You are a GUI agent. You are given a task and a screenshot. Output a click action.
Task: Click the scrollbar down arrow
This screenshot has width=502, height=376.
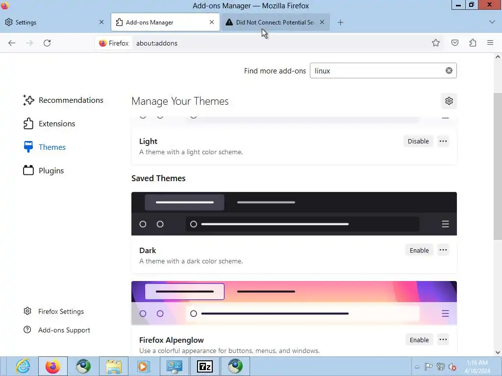click(498, 352)
